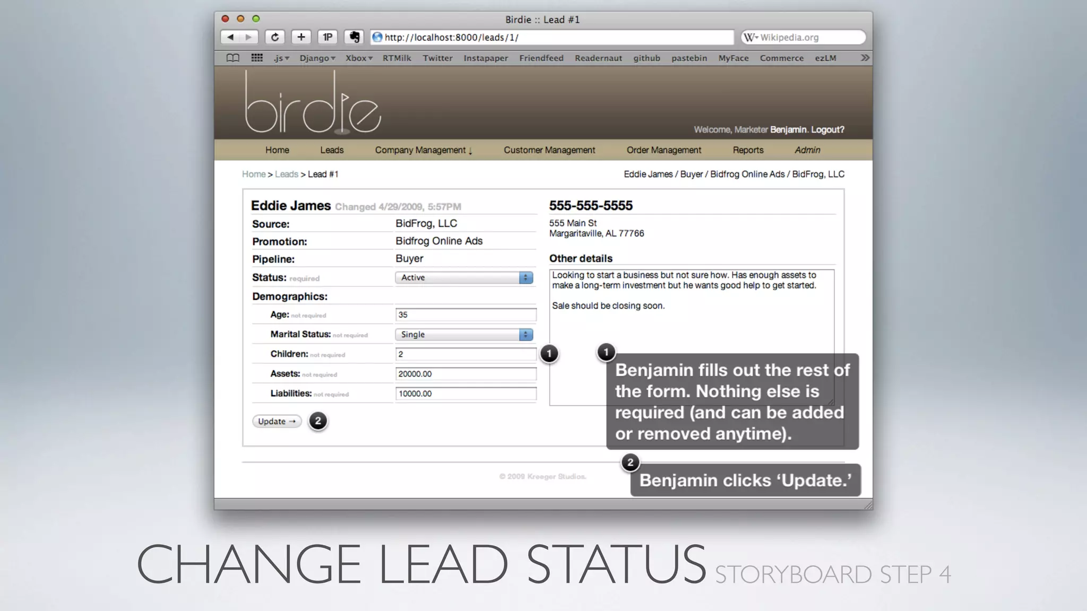
Task: Click the Eddie James heading
Action: pos(291,206)
